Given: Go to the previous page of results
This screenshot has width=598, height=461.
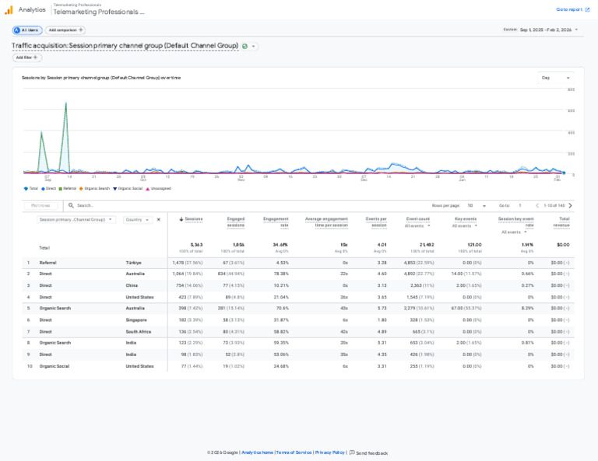Looking at the screenshot, I should click(537, 205).
